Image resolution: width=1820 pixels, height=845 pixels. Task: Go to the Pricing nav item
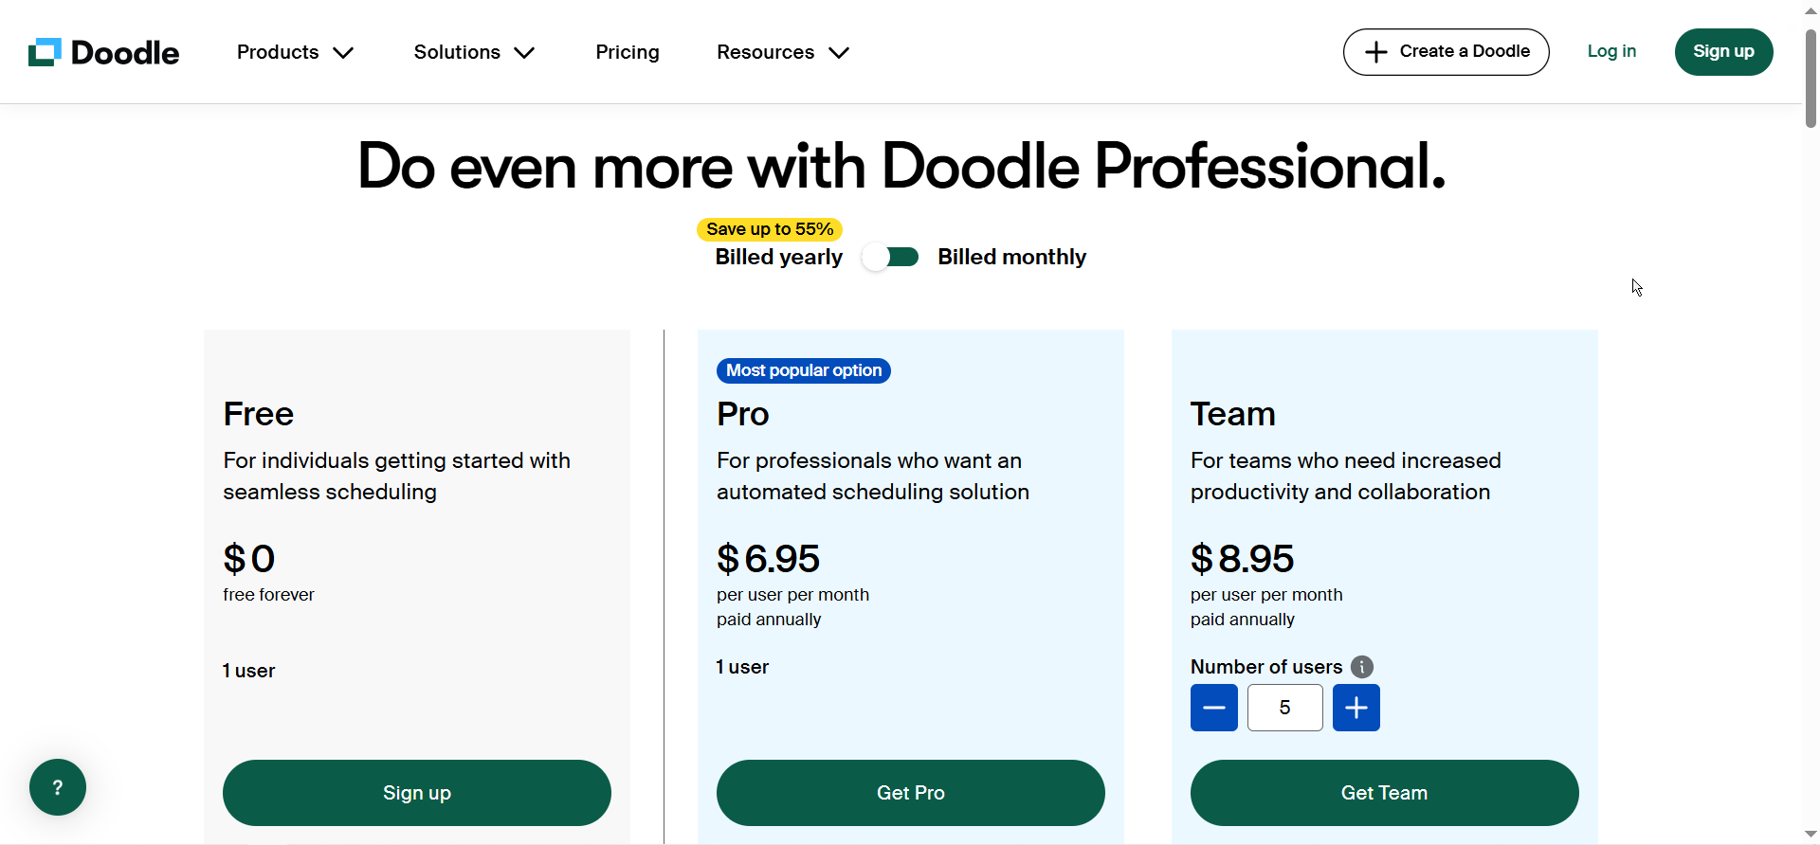(628, 52)
